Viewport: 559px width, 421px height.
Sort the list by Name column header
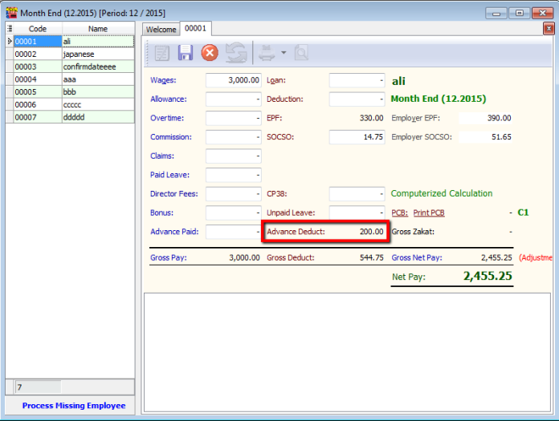(97, 29)
